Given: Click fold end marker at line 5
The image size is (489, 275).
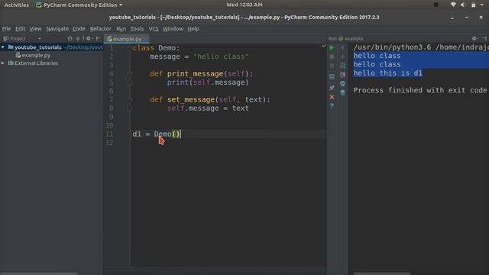Looking at the screenshot, I should coord(130,82).
